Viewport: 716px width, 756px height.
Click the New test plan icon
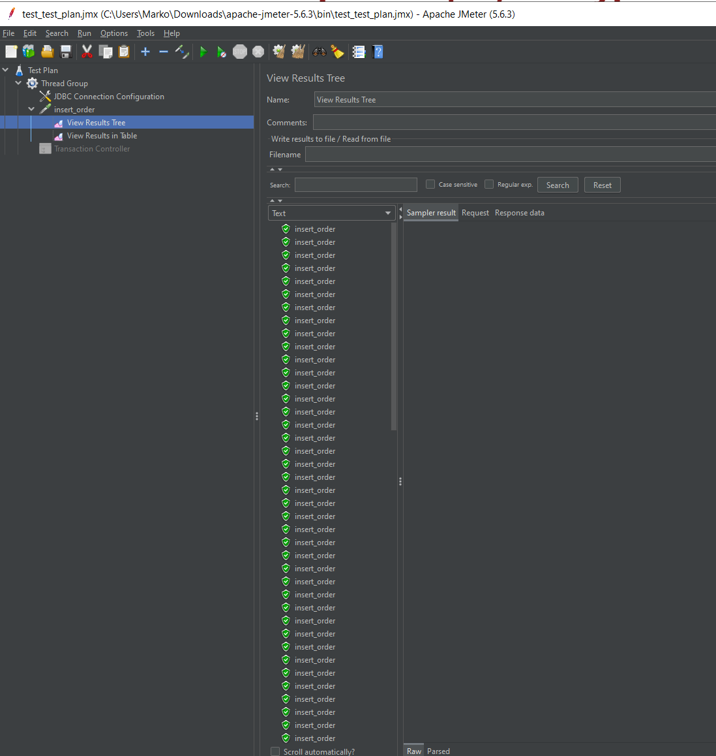11,52
